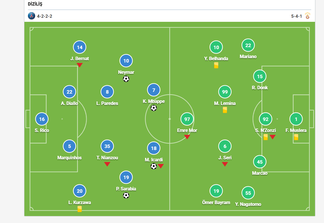Viewport: 324px width, 223px height.
Task: Click the substitution arrow under J. Bernat
Action: (x=80, y=65)
